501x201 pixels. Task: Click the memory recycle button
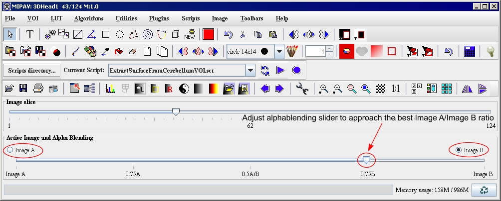click(x=484, y=190)
